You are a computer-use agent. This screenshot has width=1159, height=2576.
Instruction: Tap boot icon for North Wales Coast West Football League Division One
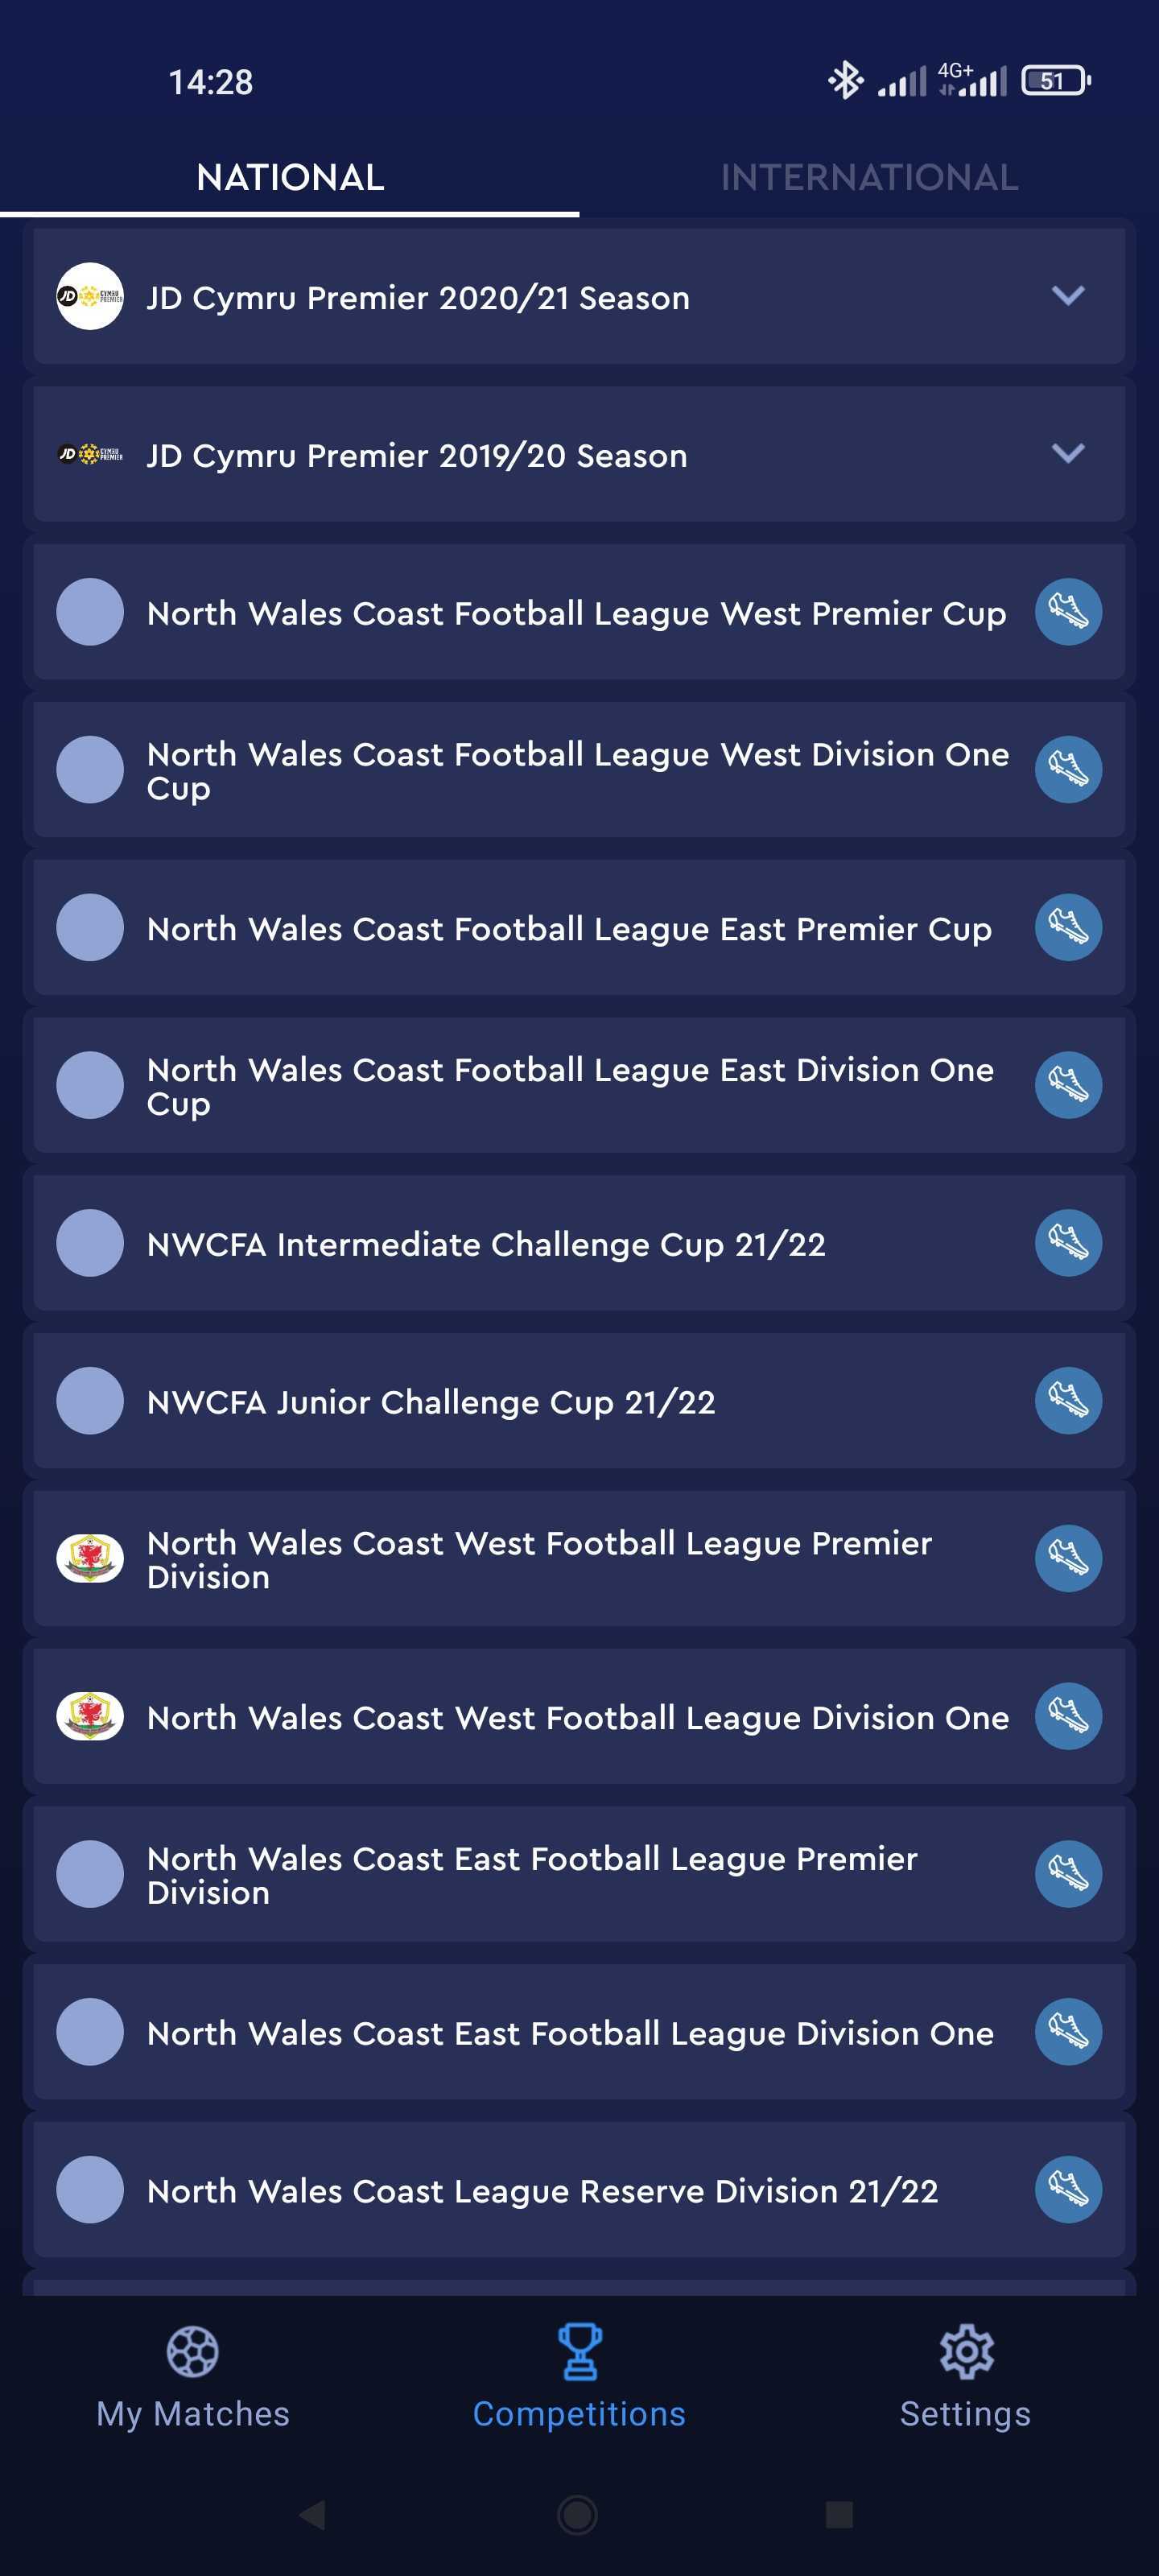[1067, 1717]
